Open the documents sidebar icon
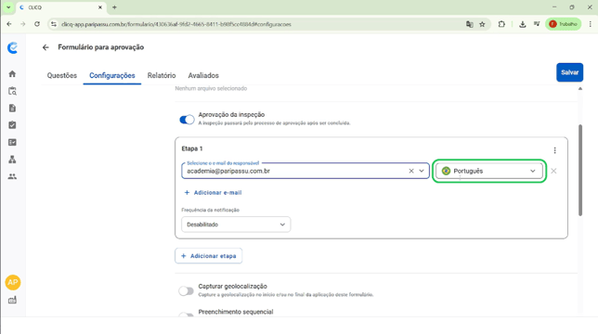Screen dimensions: 598x334 12,109
